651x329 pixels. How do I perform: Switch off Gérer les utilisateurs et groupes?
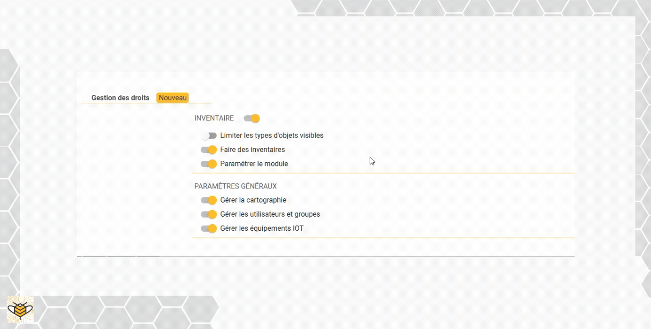[209, 214]
